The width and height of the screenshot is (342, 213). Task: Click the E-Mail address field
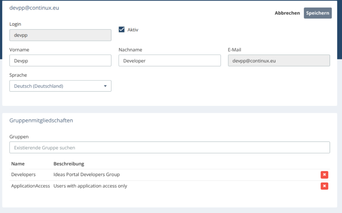[x=279, y=61]
